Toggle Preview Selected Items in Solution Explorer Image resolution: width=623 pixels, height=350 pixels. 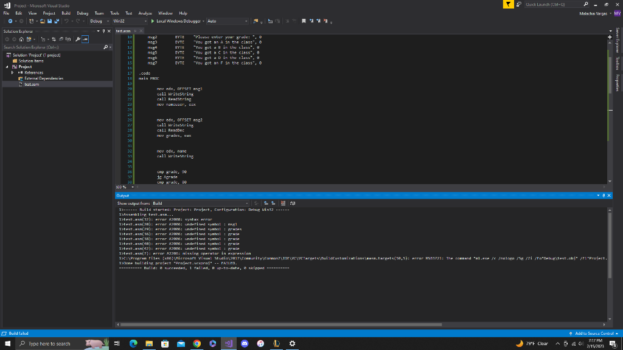coord(86,39)
